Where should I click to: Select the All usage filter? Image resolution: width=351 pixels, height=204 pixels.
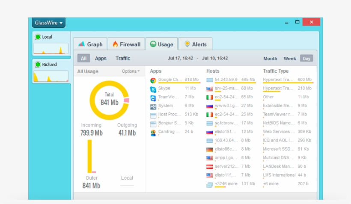pyautogui.click(x=83, y=59)
